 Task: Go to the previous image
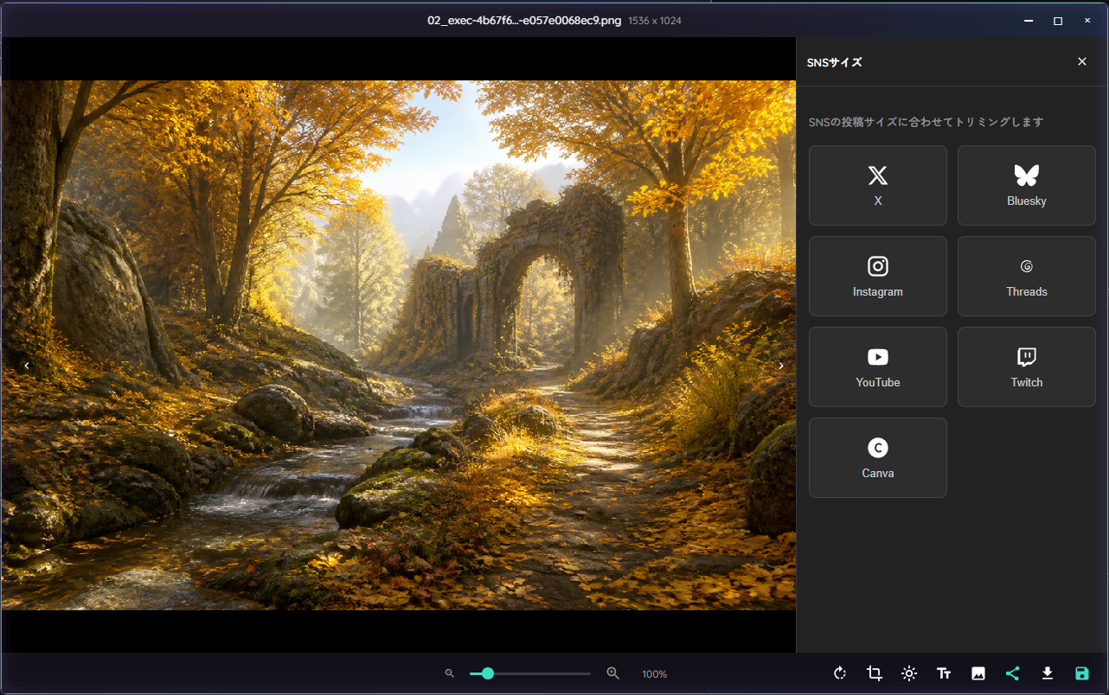[27, 366]
